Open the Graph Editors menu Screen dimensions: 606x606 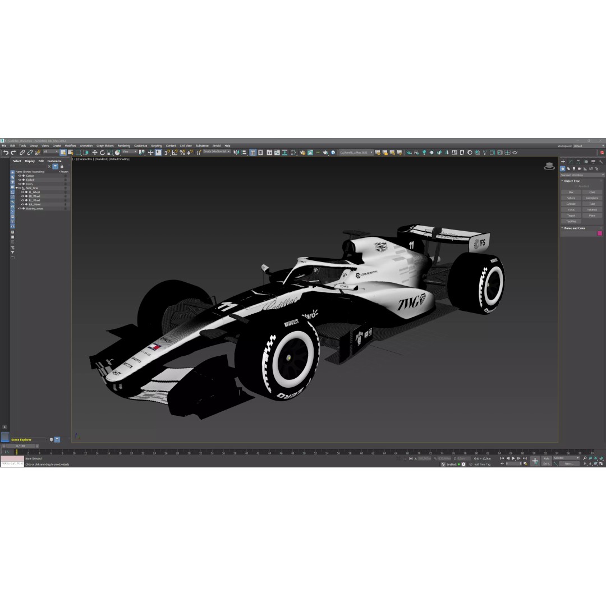(x=105, y=146)
